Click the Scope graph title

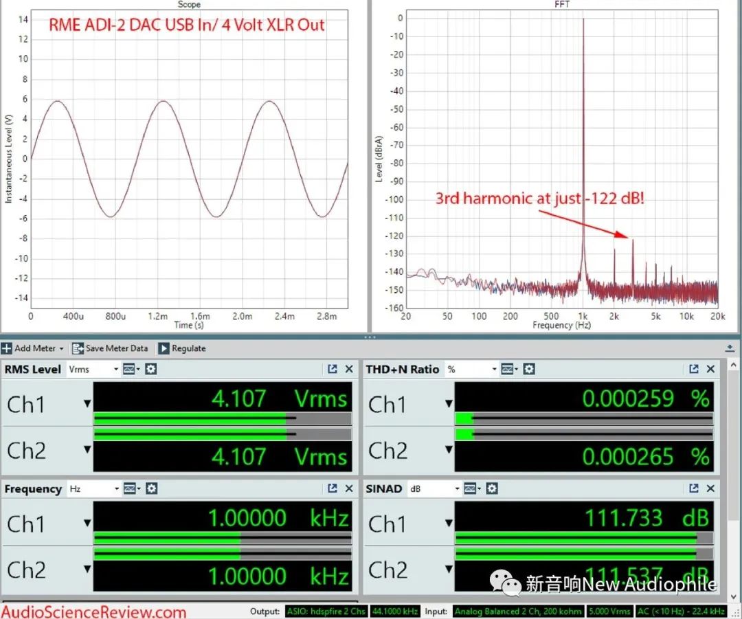click(x=189, y=4)
